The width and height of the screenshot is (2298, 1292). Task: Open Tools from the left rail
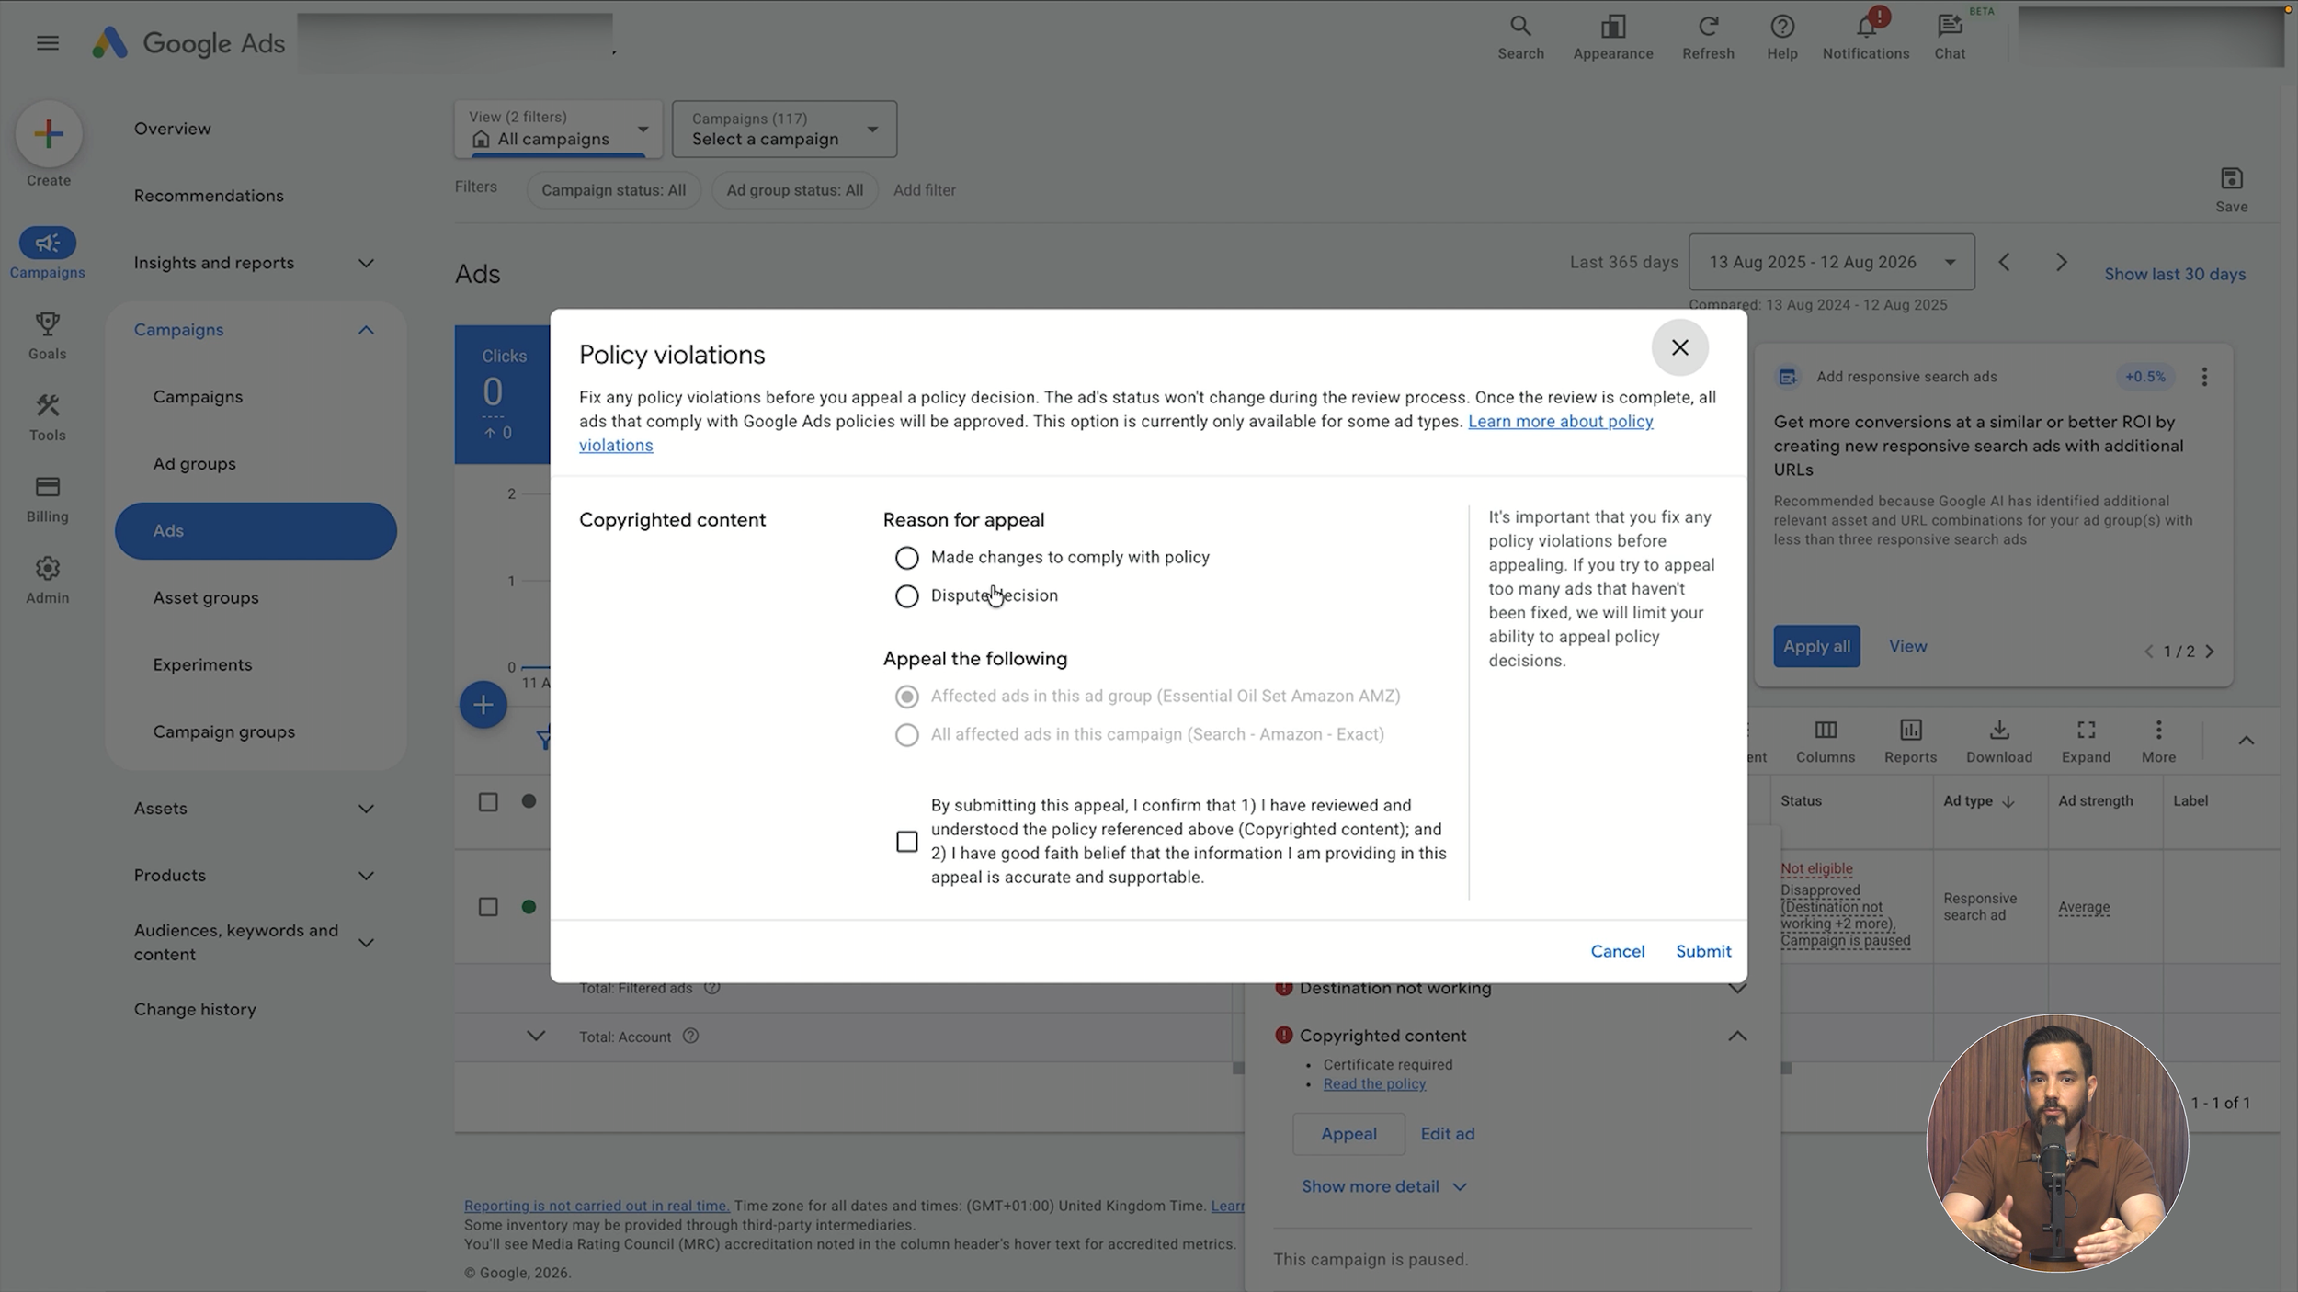pyautogui.click(x=47, y=417)
